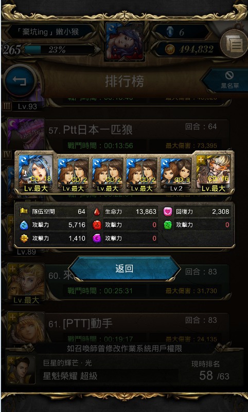Tap the blue back arrow button
Viewport: 248px width, 412px height.
[x=20, y=81]
